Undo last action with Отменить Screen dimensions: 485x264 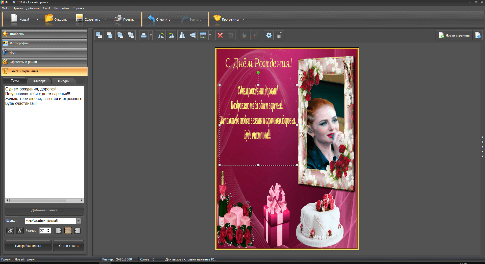[159, 19]
